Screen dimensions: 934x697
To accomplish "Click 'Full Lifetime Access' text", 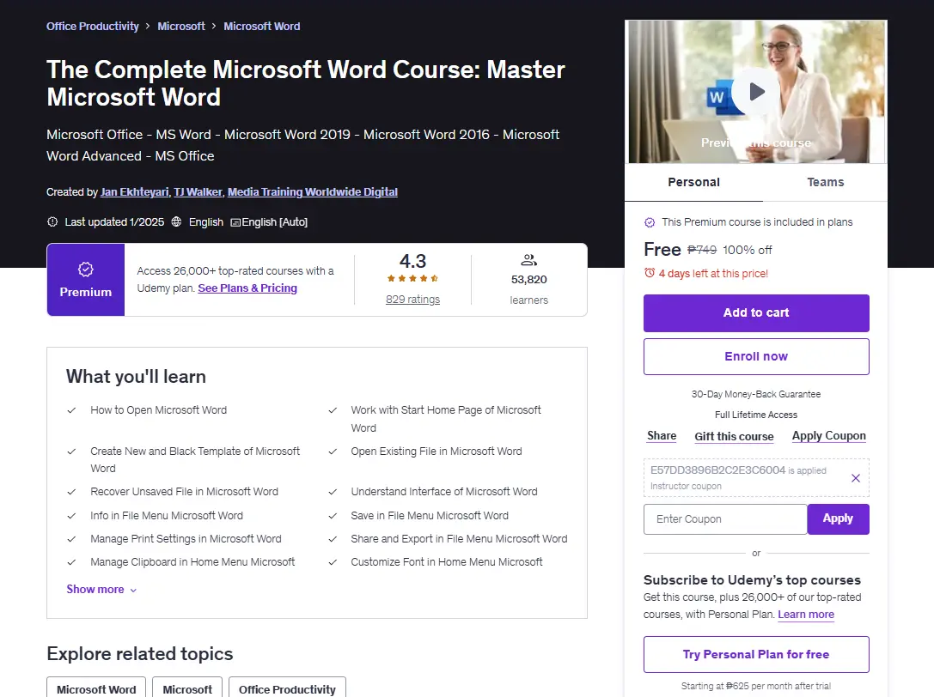I will click(x=756, y=415).
